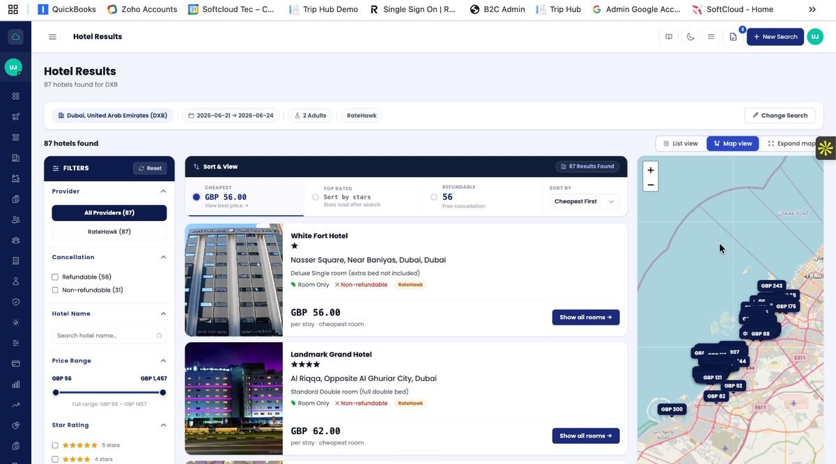Click the GBP 243 map price marker
The width and height of the screenshot is (836, 464).
[772, 286]
